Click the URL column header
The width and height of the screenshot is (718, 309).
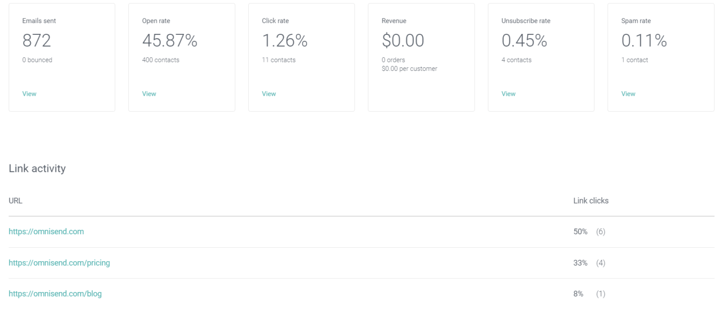coord(15,201)
